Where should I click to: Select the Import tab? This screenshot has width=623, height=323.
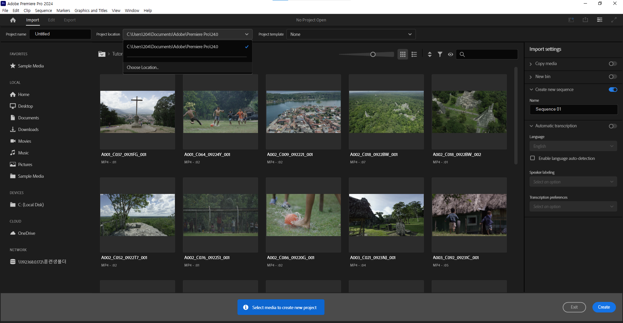click(32, 20)
